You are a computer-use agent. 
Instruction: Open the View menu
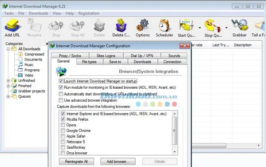[x=57, y=13]
